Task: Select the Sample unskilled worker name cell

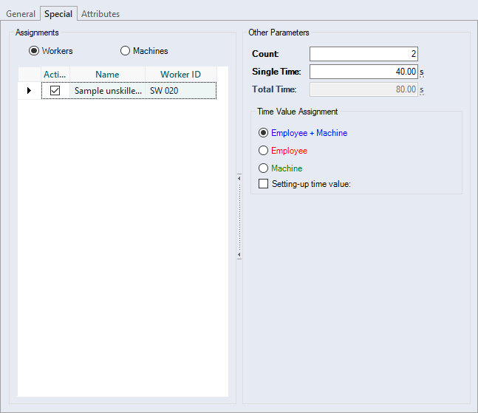Action: coord(108,91)
